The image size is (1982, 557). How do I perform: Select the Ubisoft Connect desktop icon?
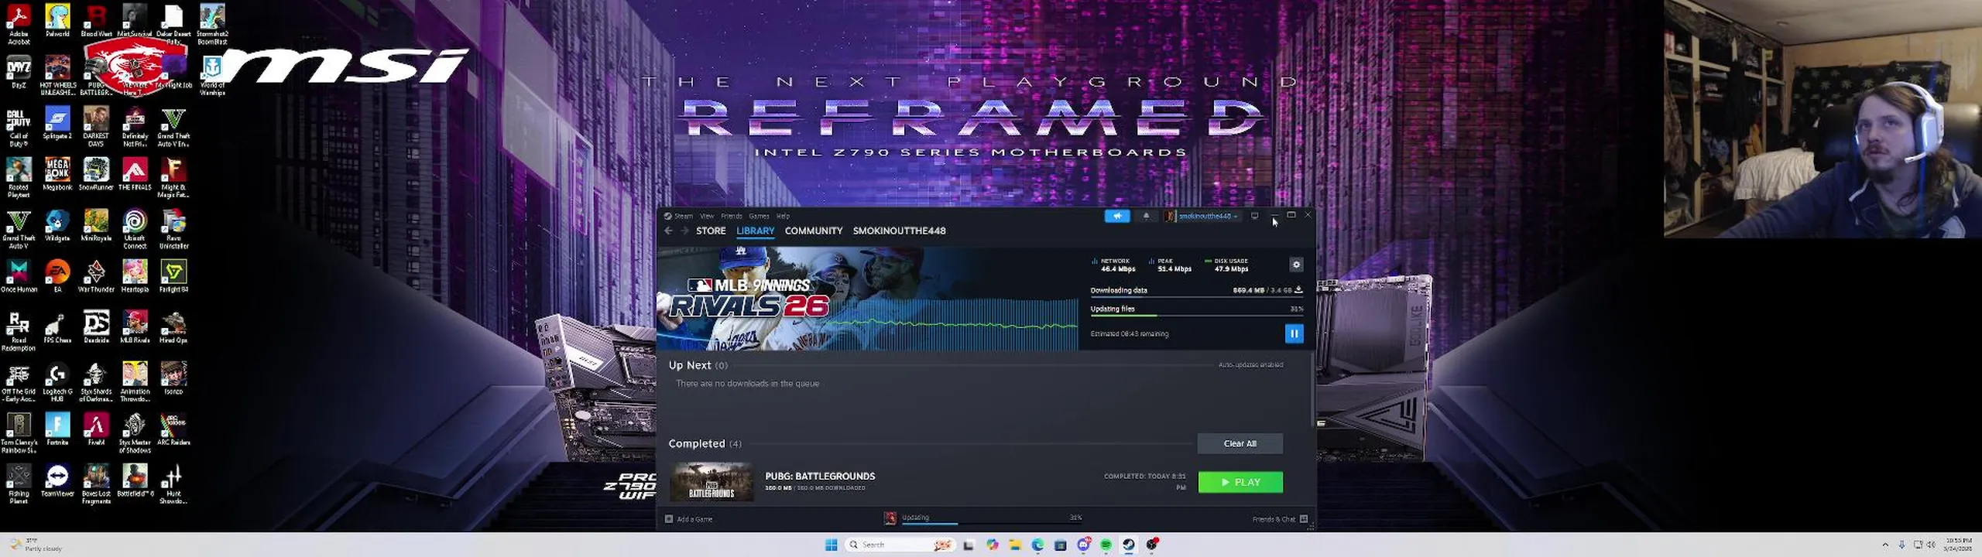tap(135, 229)
